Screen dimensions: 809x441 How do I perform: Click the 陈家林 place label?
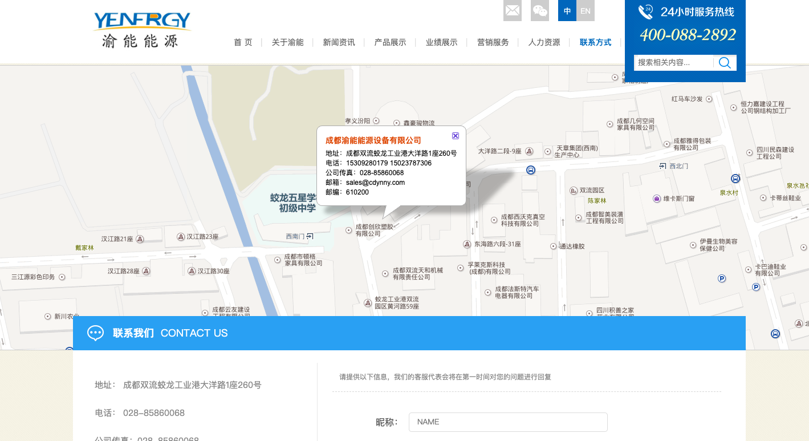[597, 201]
